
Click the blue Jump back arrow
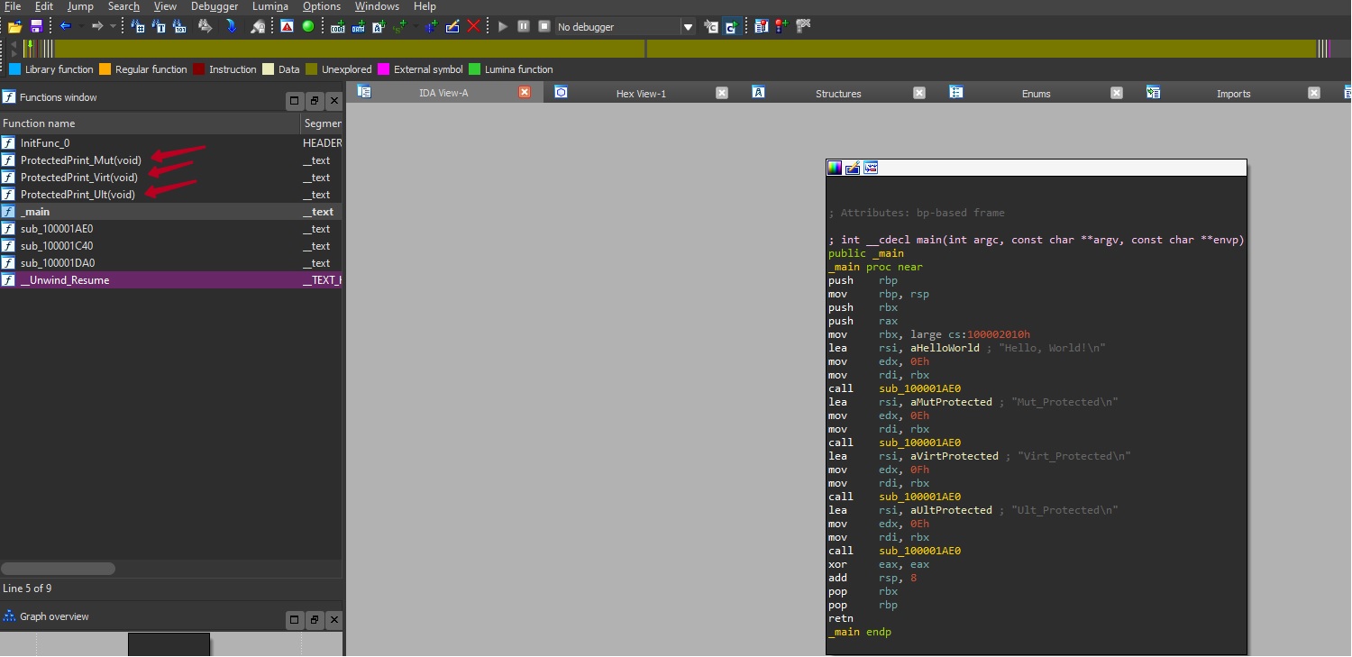coord(65,26)
